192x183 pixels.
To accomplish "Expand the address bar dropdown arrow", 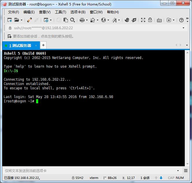I will (183, 28).
